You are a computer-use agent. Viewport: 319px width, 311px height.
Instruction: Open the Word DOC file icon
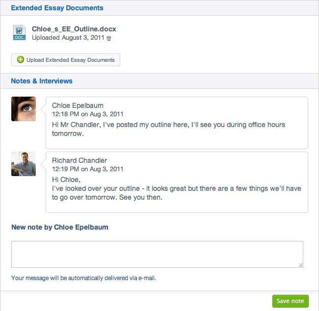pyautogui.click(x=19, y=32)
